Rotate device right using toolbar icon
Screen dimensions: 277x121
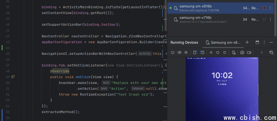pyautogui.click(x=202, y=52)
